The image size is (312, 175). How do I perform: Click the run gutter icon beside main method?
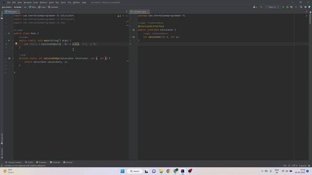(x=9, y=40)
